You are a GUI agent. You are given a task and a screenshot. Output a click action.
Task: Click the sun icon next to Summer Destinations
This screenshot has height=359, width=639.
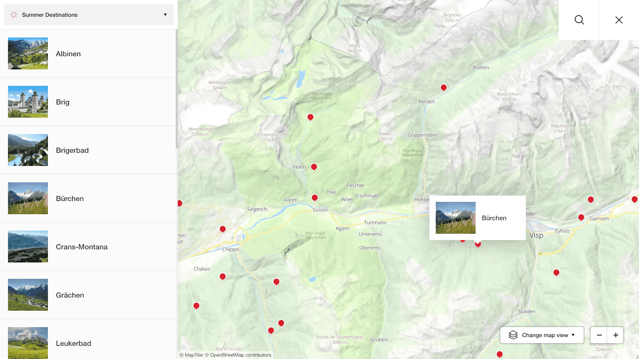coord(13,14)
